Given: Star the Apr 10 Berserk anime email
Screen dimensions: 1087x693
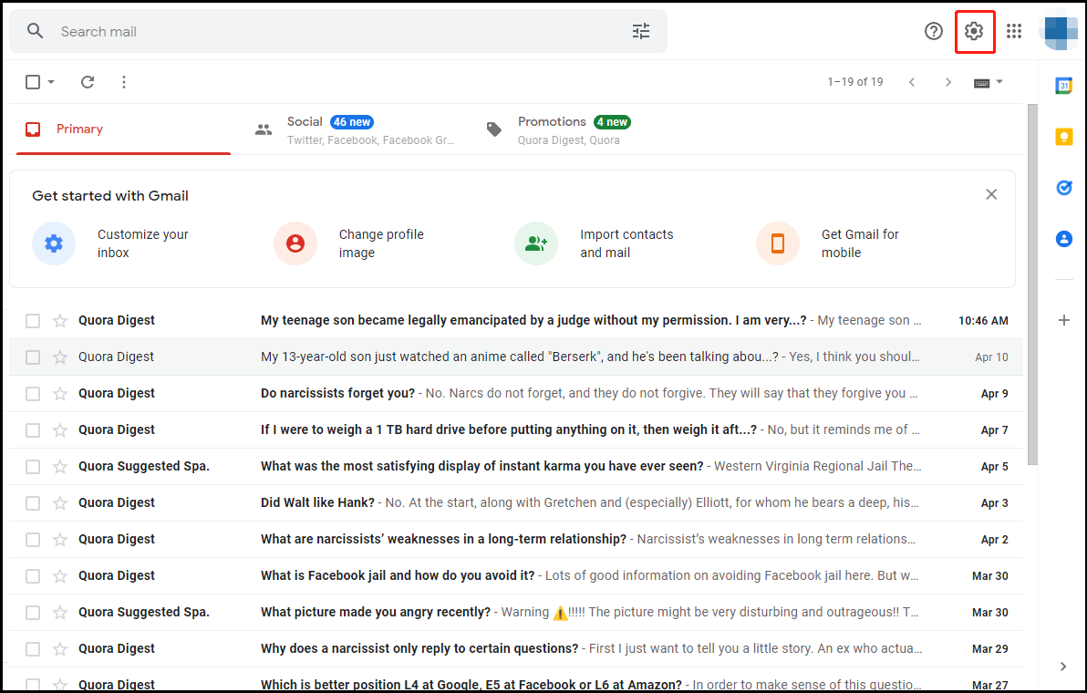Looking at the screenshot, I should click(x=60, y=357).
